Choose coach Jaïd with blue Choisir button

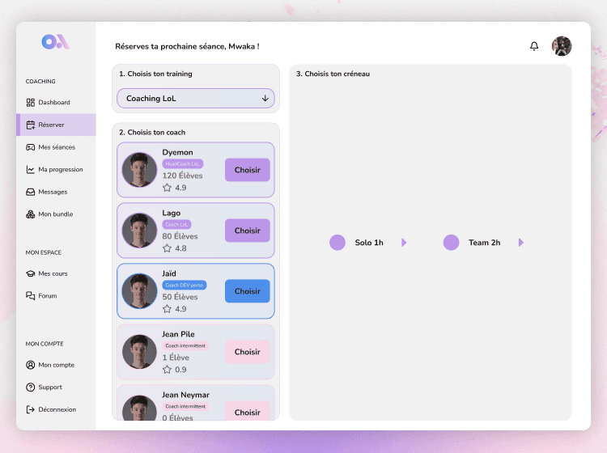248,291
